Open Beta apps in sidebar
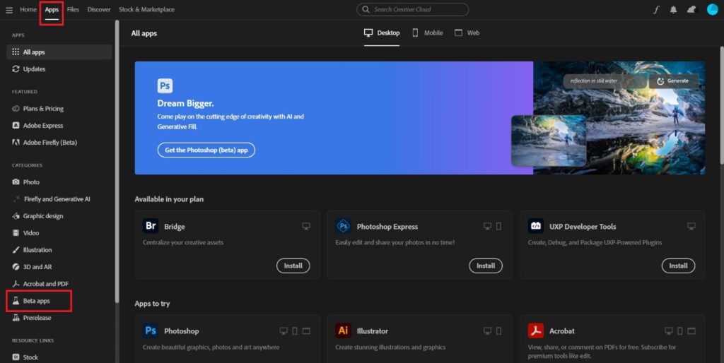724x363 pixels. coord(38,301)
